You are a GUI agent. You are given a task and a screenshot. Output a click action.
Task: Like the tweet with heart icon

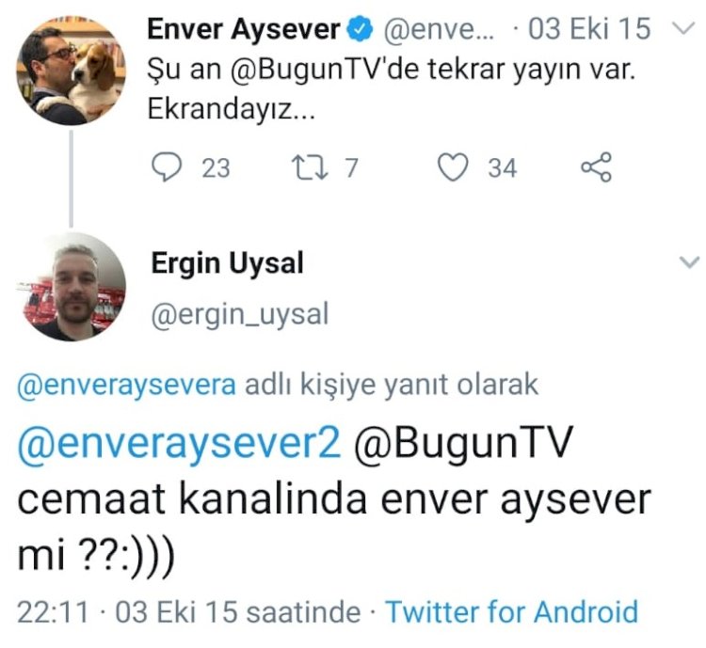[x=454, y=167]
